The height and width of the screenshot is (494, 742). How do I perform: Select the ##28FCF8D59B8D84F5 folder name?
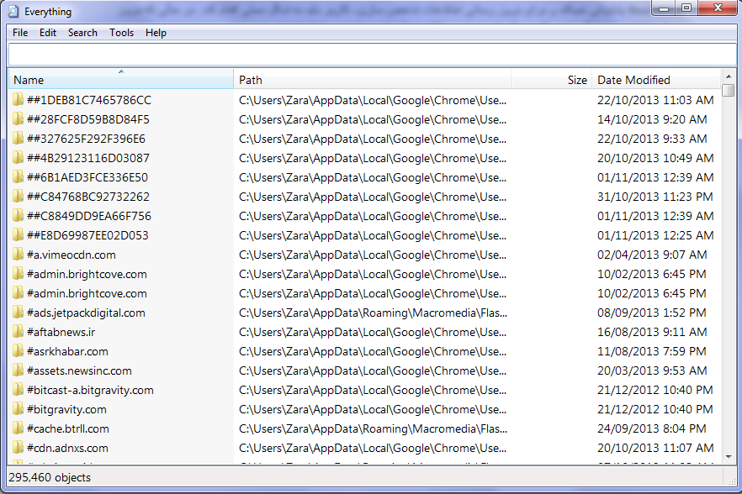tap(88, 119)
